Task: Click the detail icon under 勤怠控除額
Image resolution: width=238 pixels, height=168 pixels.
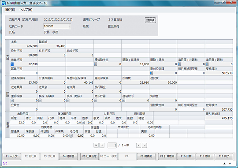Action: (x=151, y=73)
